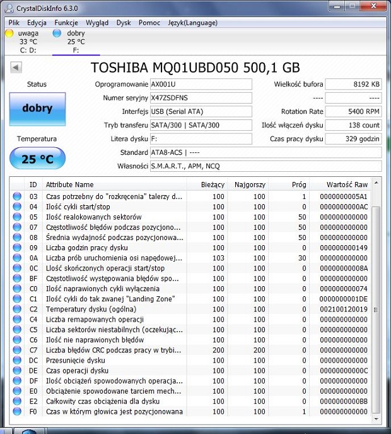Click the Bieżący column header

[x=207, y=184]
